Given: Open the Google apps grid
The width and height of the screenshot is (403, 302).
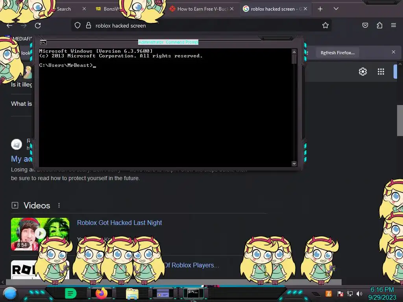Looking at the screenshot, I should pyautogui.click(x=381, y=72).
